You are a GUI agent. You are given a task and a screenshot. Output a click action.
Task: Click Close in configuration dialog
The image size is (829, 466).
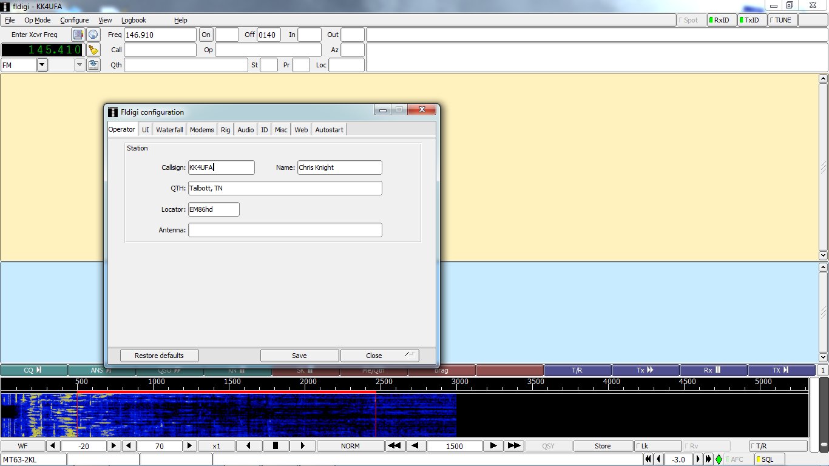tap(379, 356)
